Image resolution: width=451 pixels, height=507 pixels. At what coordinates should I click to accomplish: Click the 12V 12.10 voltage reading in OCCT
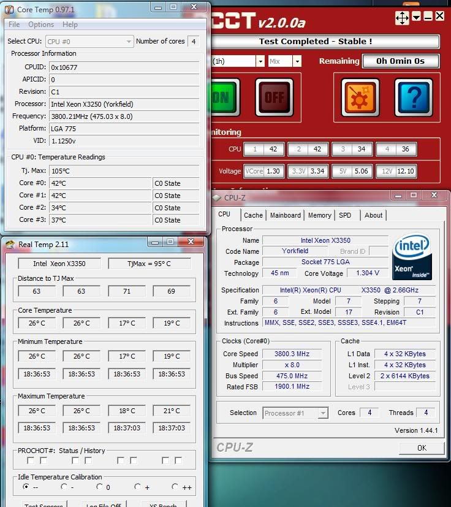[396, 171]
